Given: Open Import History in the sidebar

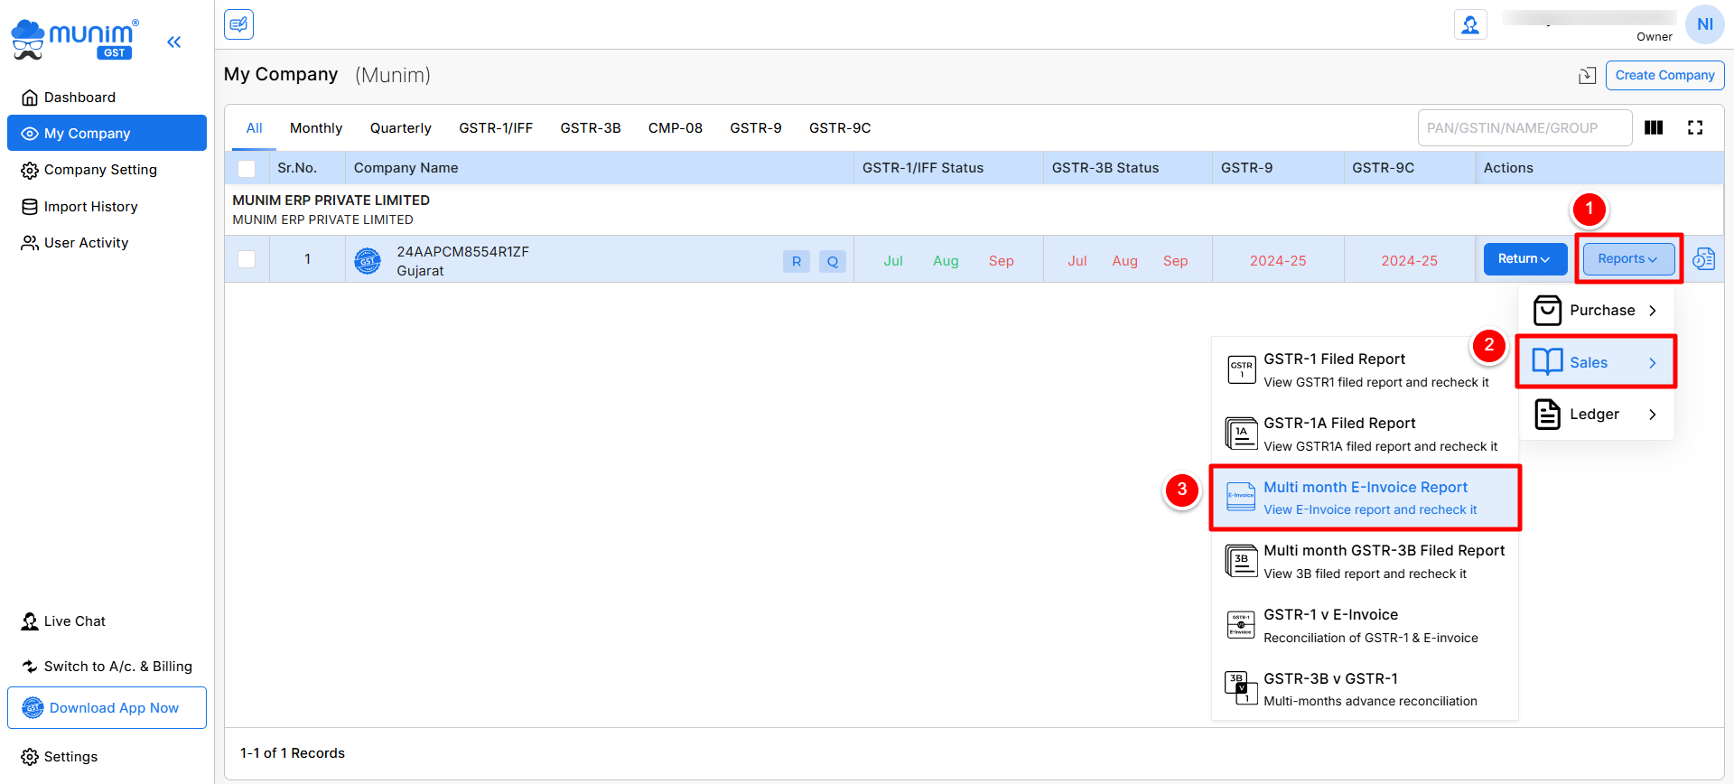Looking at the screenshot, I should (107, 207).
